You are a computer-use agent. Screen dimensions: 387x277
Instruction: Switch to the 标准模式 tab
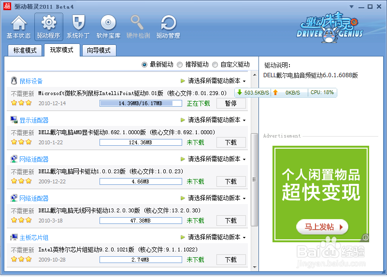(x=25, y=50)
